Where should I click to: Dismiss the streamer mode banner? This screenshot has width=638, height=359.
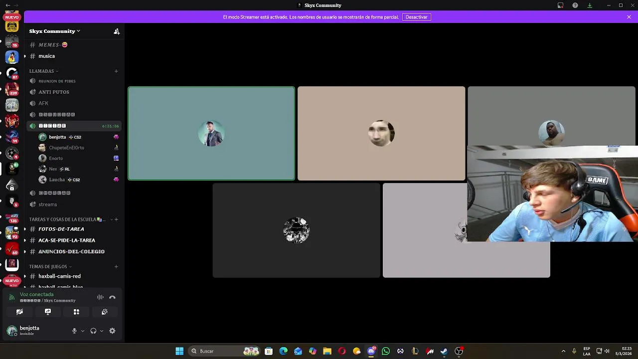(629, 17)
